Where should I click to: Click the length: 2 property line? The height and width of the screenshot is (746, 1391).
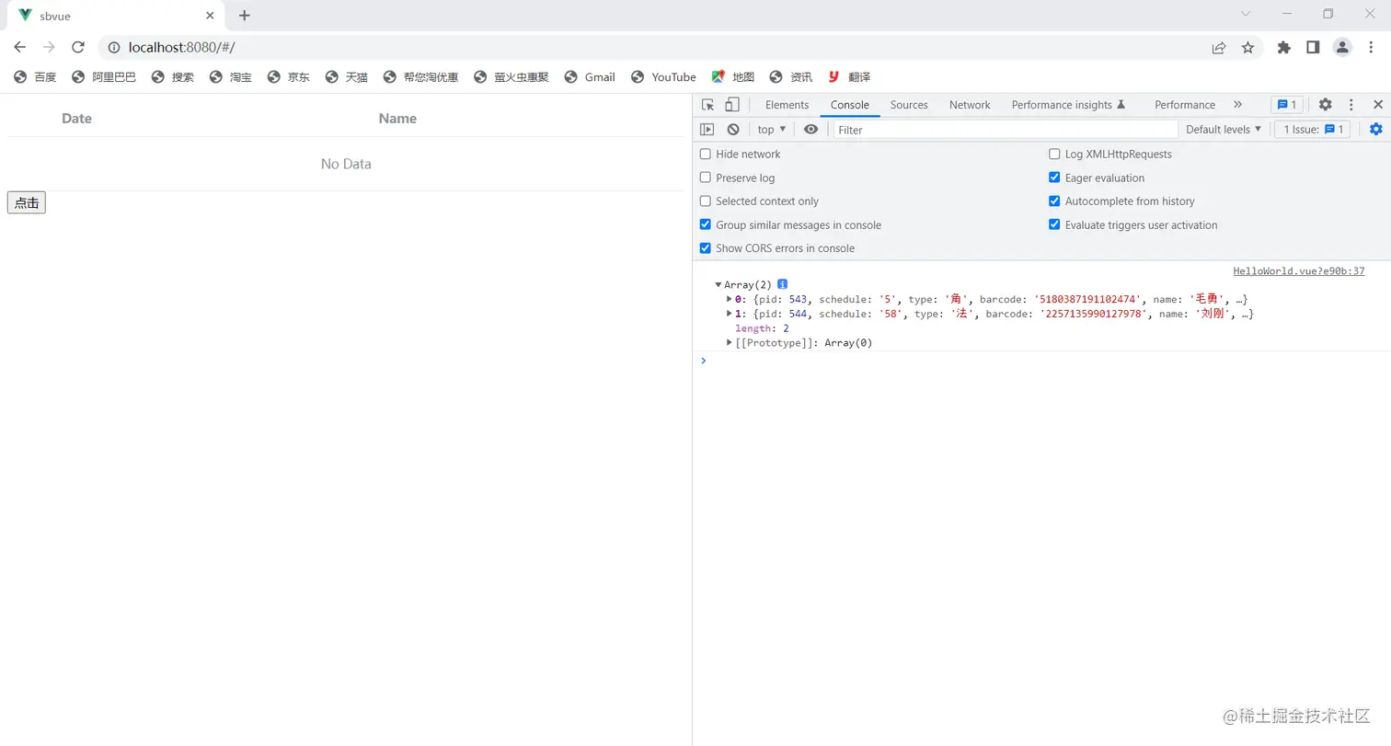point(762,328)
